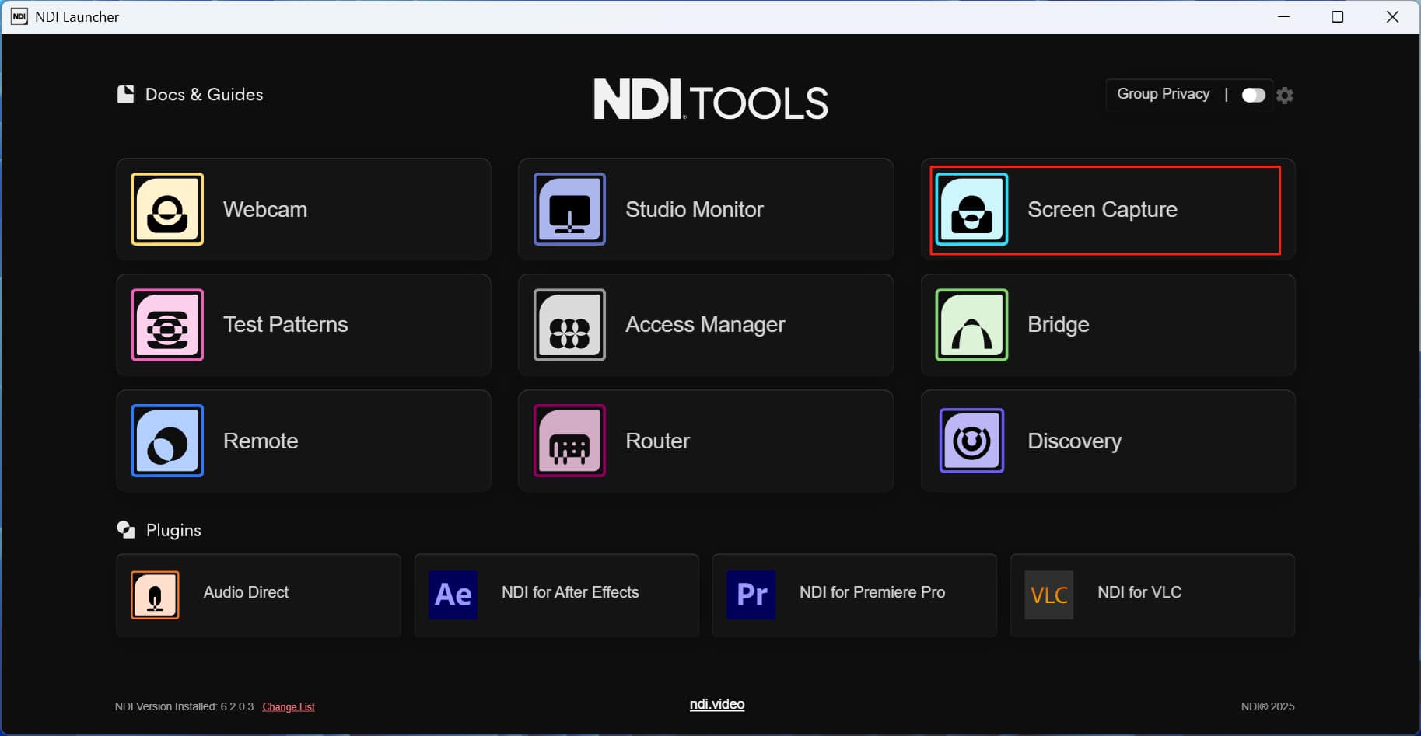Open Test Patterns pink icon
Viewport: 1421px width, 736px height.
pyautogui.click(x=167, y=325)
